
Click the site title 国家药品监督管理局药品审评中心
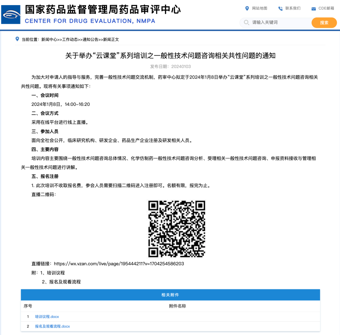(103, 10)
